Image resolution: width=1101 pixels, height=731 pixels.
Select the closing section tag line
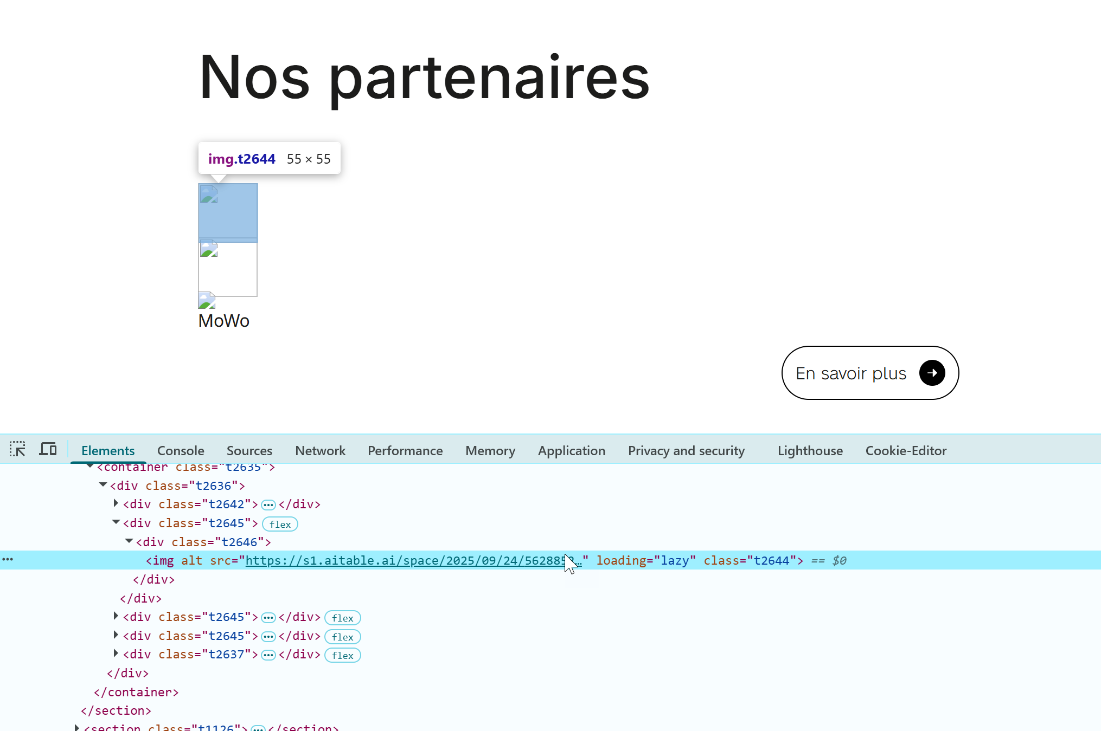(116, 710)
